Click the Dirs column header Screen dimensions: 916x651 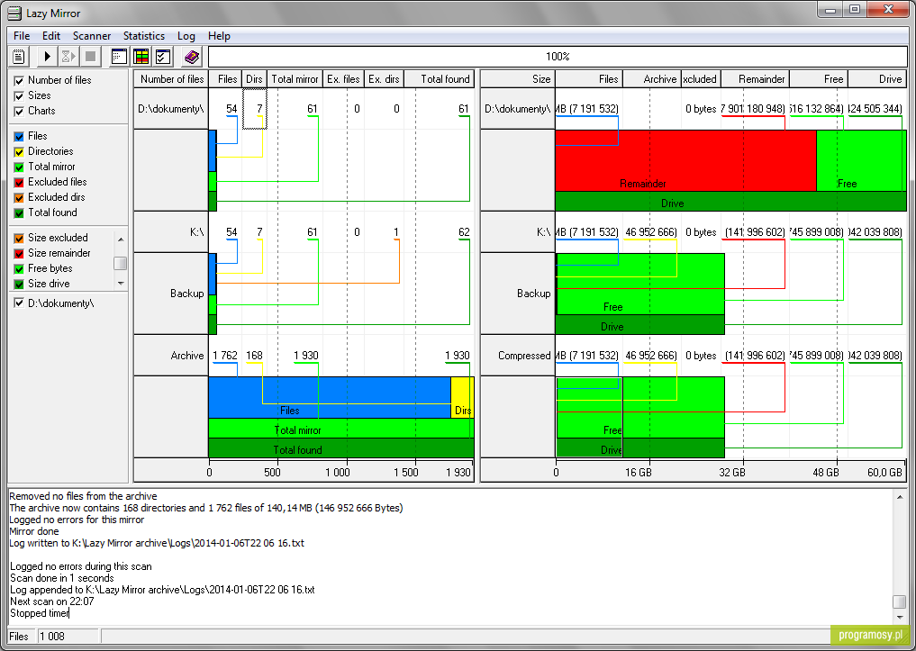coord(254,79)
